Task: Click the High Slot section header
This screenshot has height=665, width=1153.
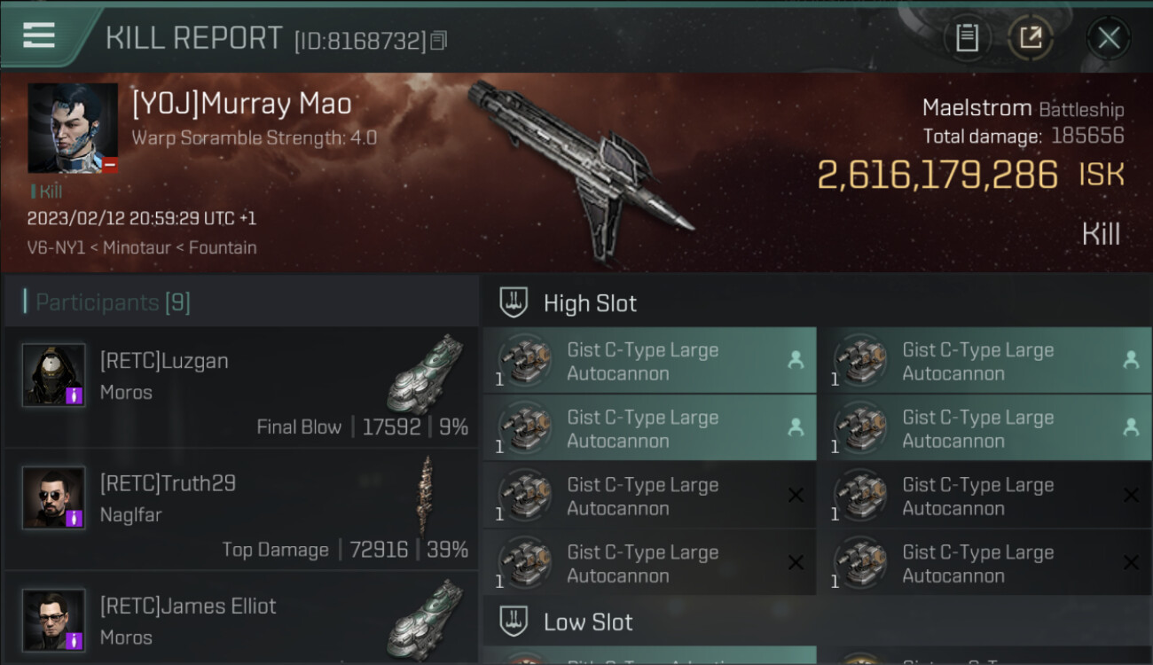Action: 590,303
